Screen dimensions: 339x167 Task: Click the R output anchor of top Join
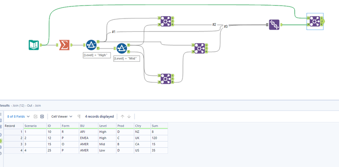173,24
